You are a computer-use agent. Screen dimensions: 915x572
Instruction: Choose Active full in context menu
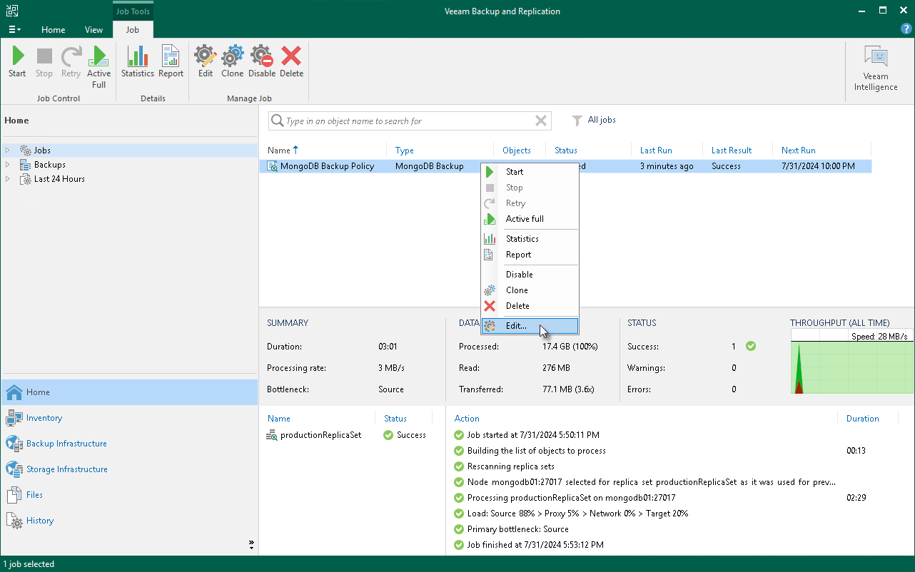[530, 219]
